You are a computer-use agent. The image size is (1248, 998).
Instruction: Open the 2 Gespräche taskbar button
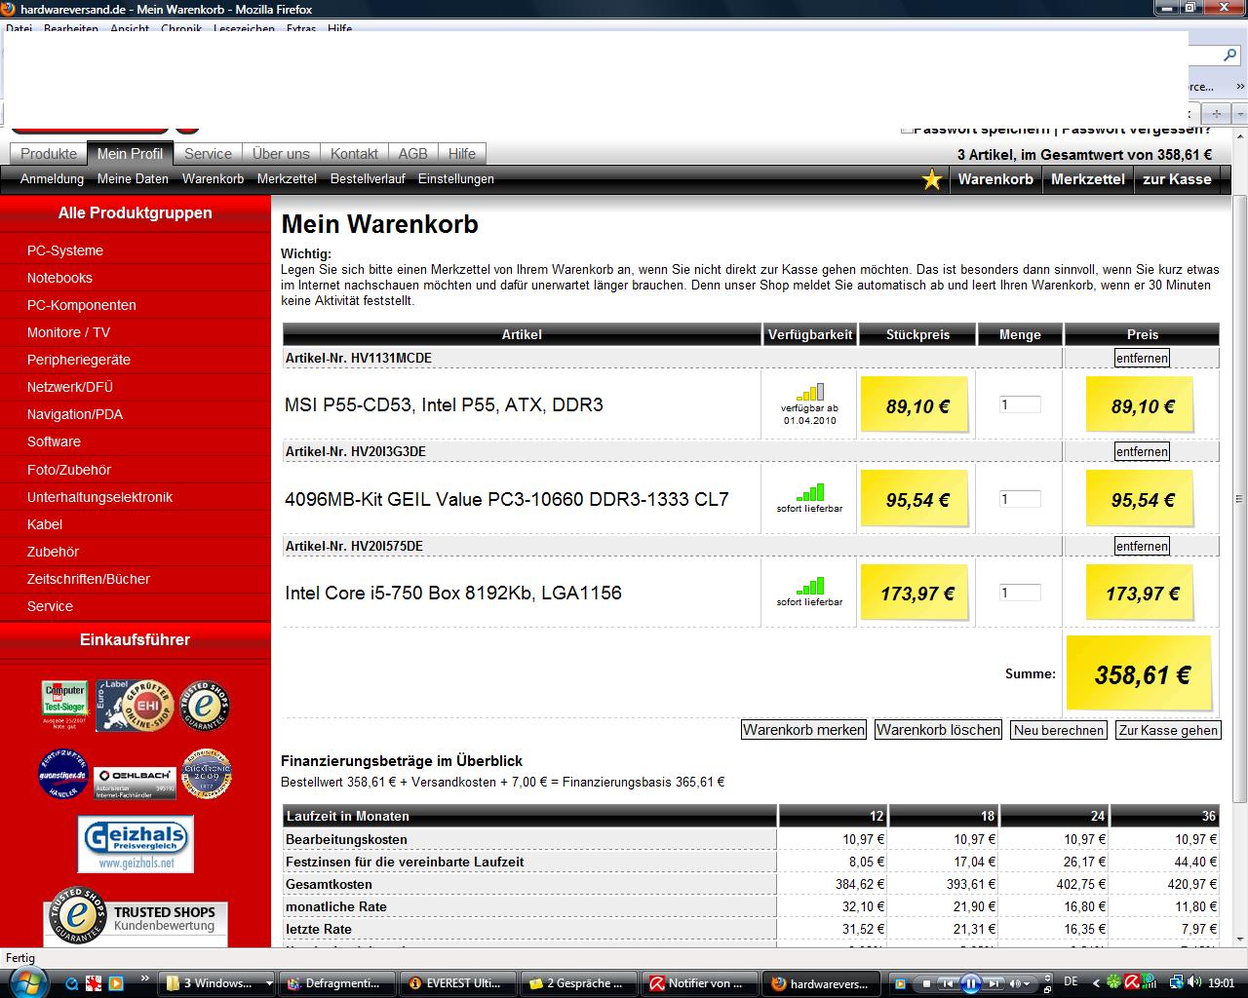577,983
